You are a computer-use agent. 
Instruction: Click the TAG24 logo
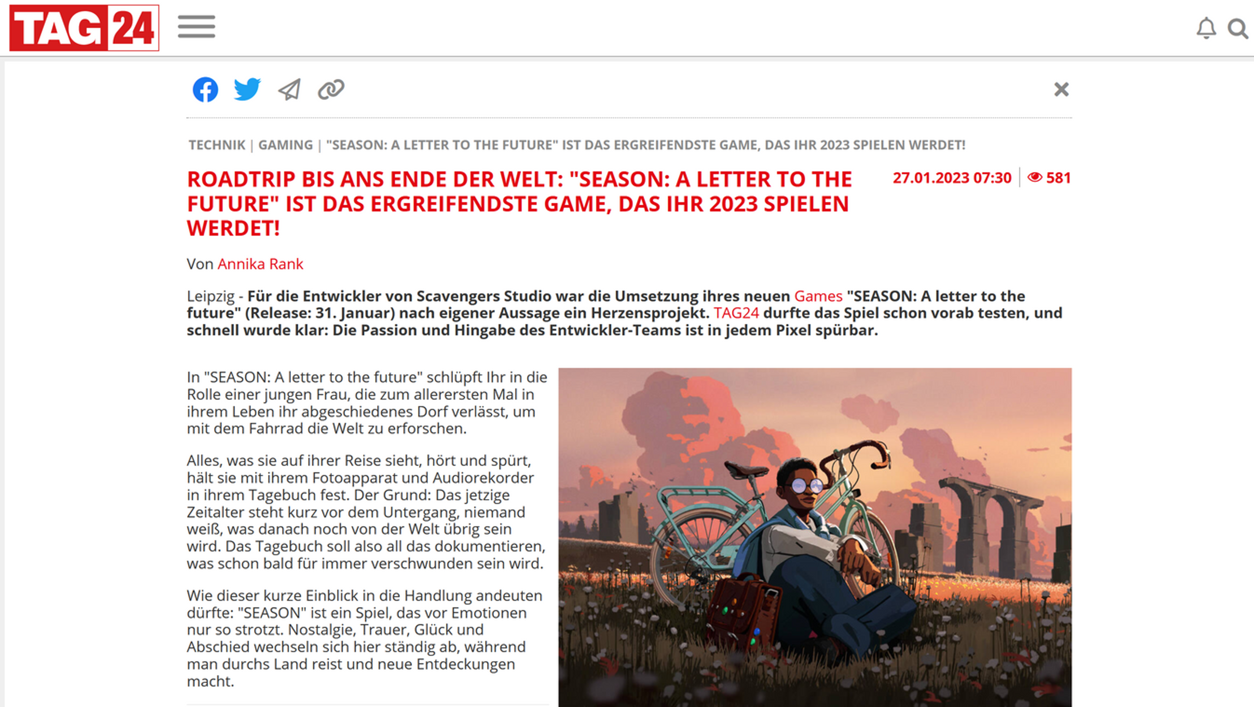[84, 28]
